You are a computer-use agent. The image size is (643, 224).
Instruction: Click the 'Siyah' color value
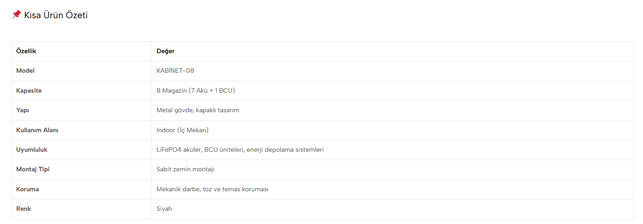(164, 209)
